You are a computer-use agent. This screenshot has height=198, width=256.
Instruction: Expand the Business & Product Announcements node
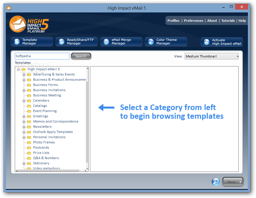coord(24,80)
